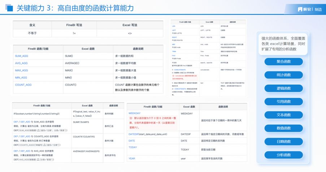Select the 不等于 cell
Image resolution: width=326 pixels, height=172 pixels.
coord(32,33)
